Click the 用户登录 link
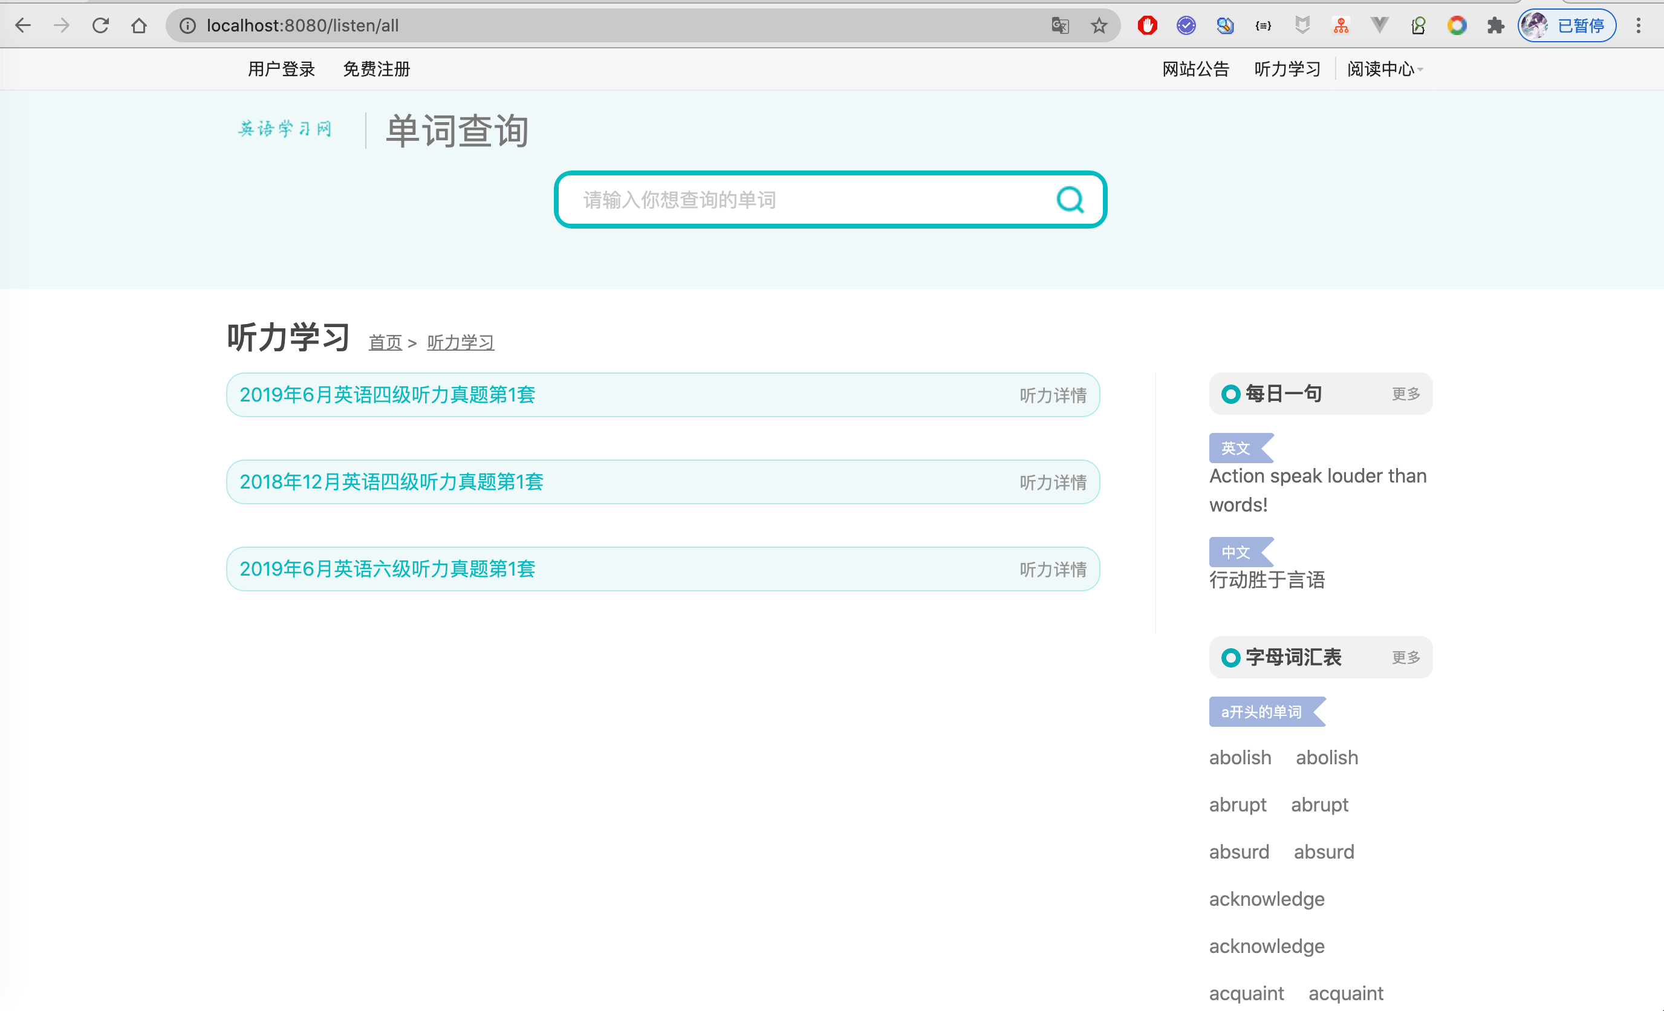1664x1011 pixels. [x=281, y=69]
